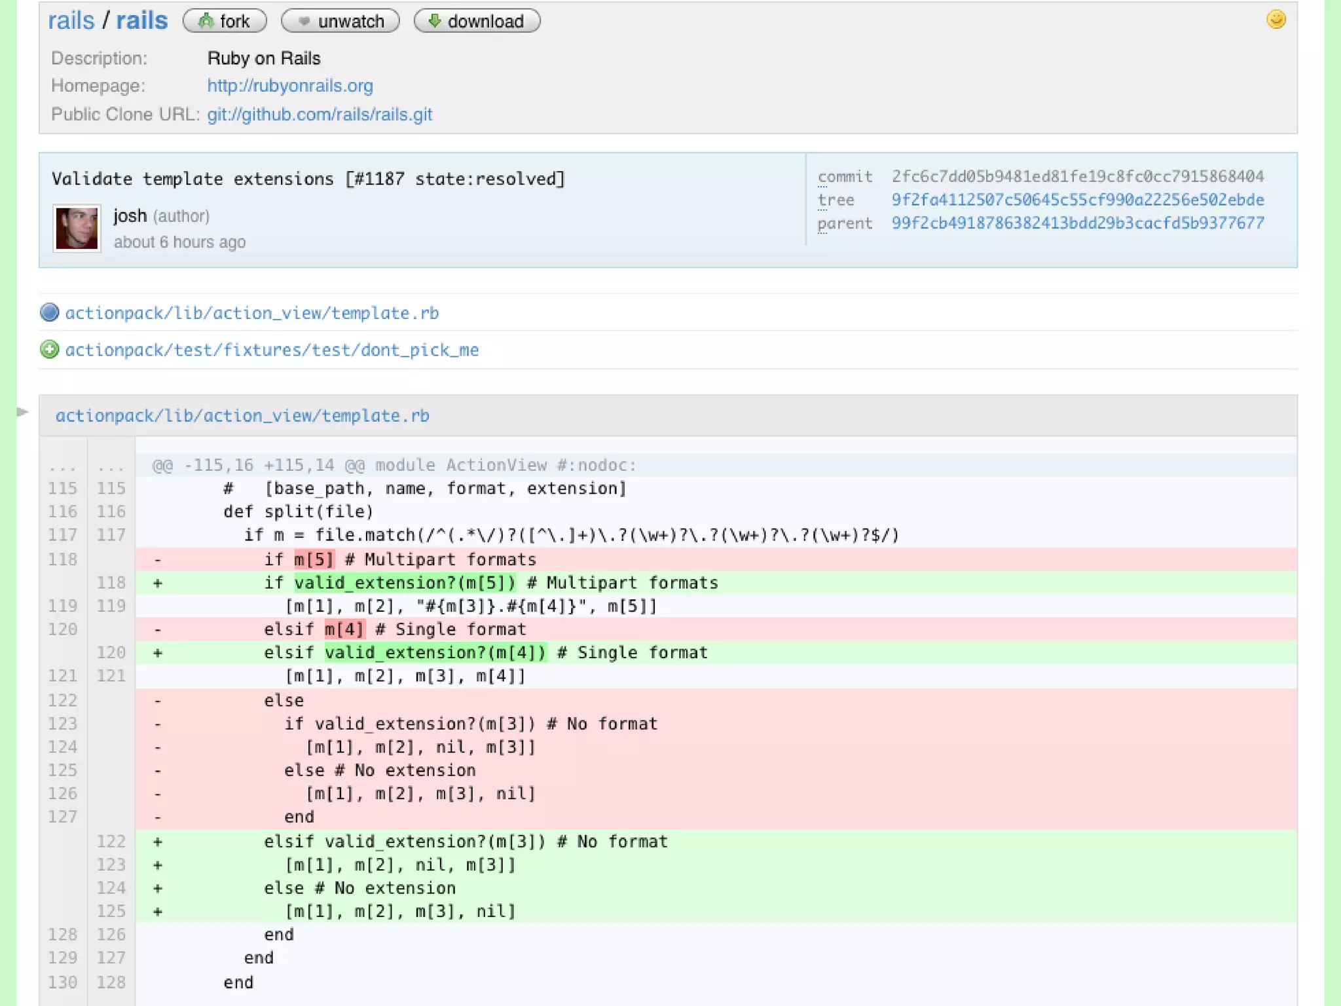Open josh author name link
This screenshot has height=1006, width=1341.
[x=130, y=215]
